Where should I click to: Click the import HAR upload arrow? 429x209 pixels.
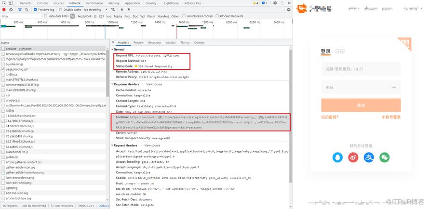122,10
